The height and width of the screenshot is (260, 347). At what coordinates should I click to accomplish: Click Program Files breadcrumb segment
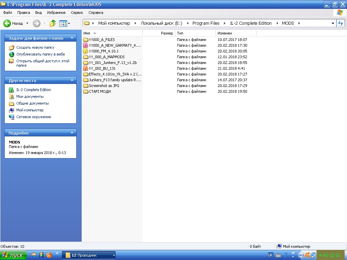[206, 23]
